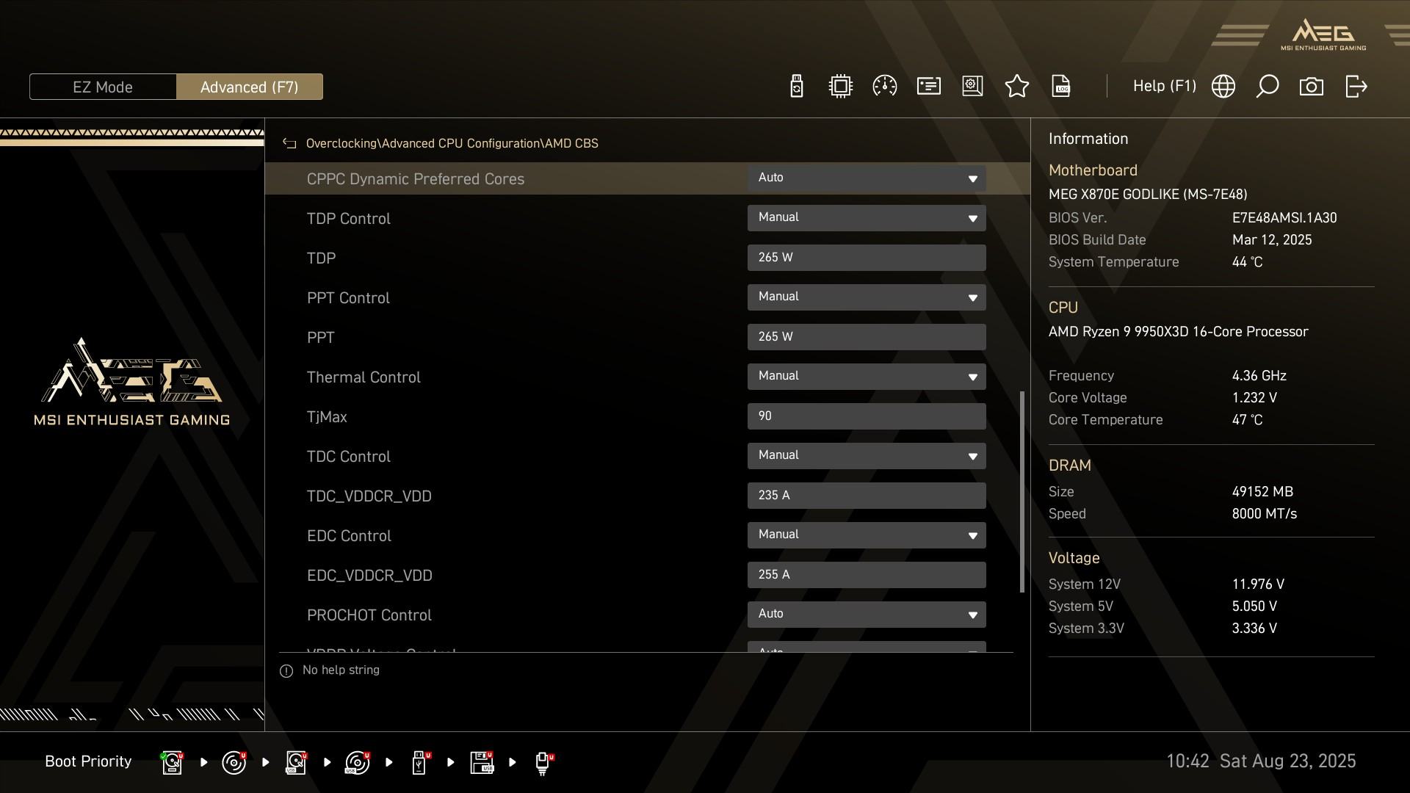Viewport: 1410px width, 793px height.
Task: Switch to EZ Mode
Action: 103,87
